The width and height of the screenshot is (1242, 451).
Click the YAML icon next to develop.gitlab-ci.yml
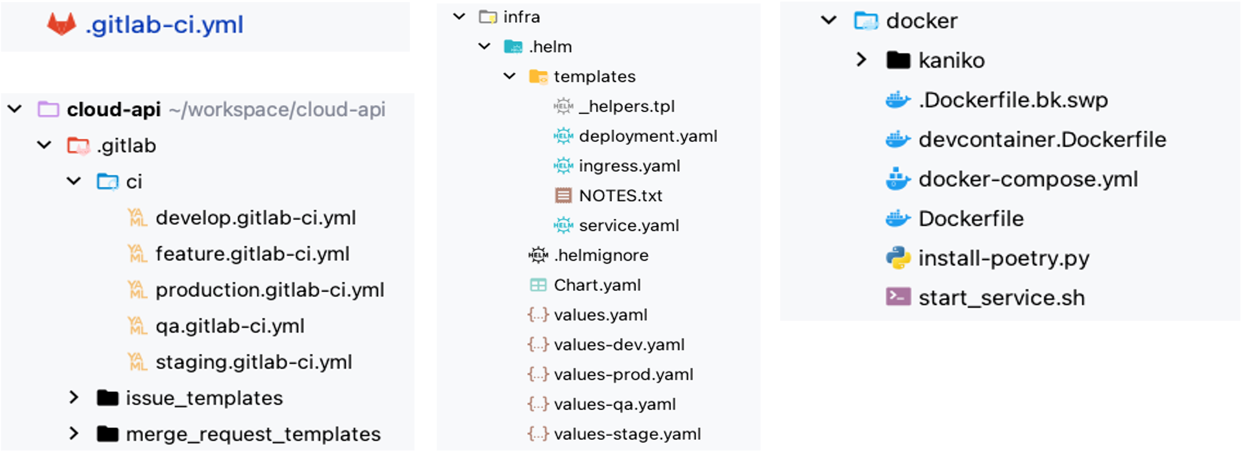137,217
